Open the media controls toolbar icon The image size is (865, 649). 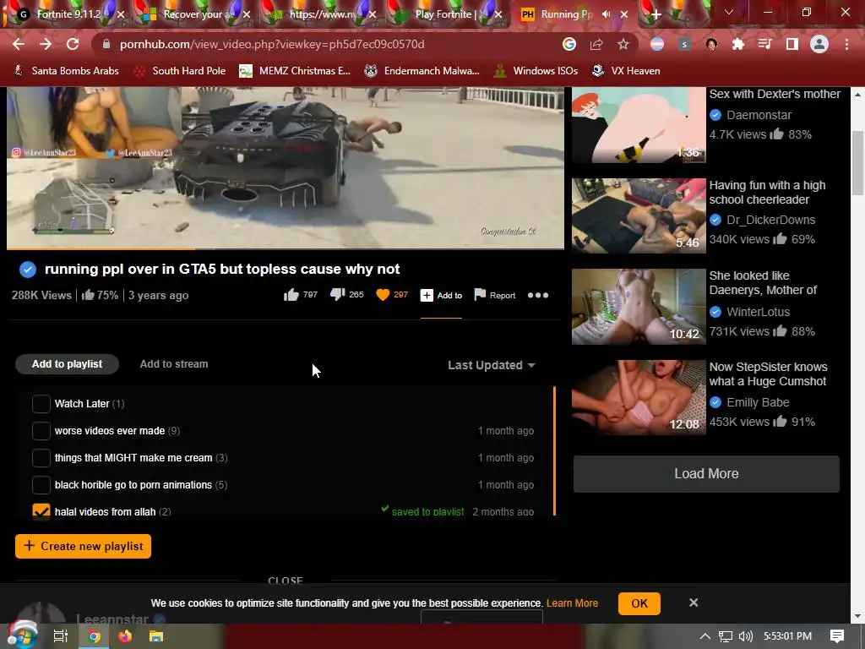click(765, 44)
